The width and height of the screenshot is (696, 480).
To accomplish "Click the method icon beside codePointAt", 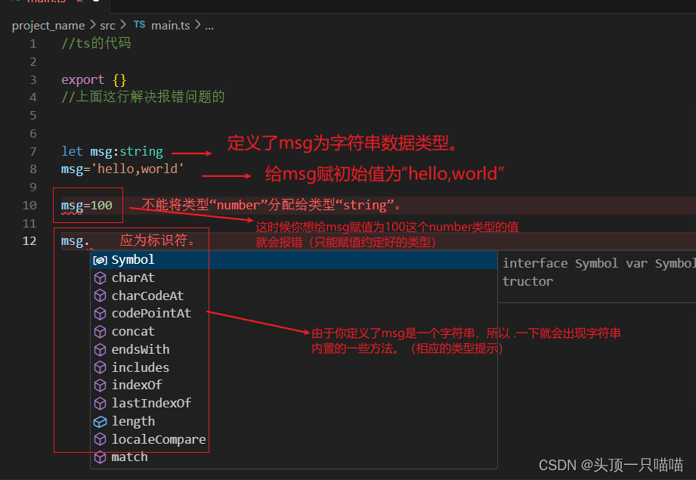I will tap(101, 313).
